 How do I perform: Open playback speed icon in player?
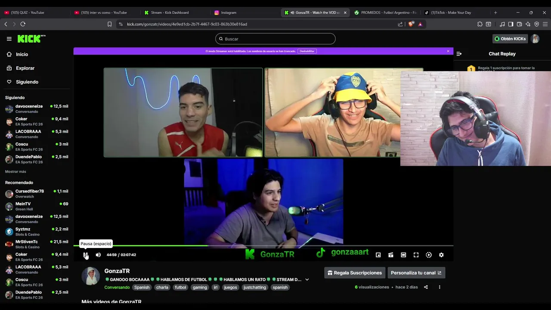(x=429, y=255)
